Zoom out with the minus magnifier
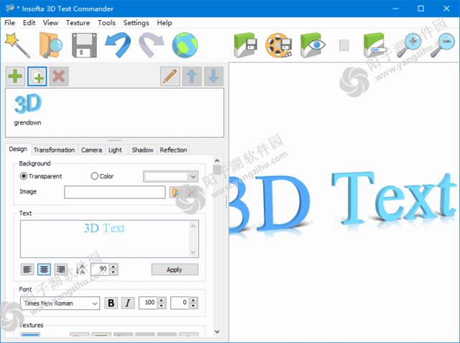Viewport: 460px width, 343px height. click(x=443, y=45)
